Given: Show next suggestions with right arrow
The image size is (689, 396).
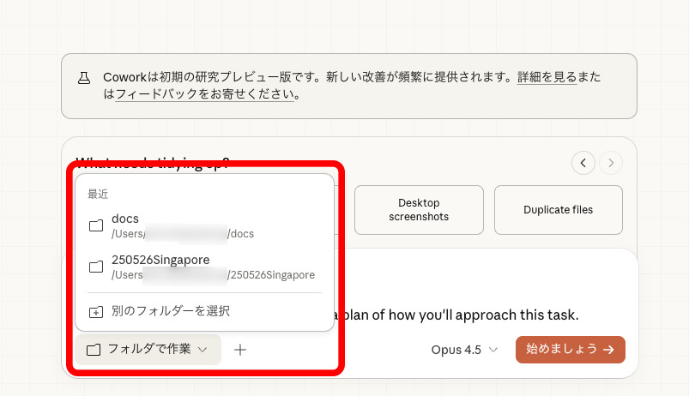Looking at the screenshot, I should [611, 162].
